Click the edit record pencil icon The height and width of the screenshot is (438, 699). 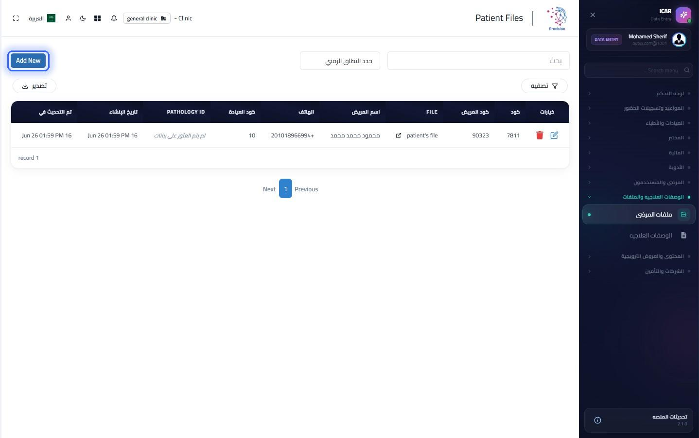[x=554, y=135]
